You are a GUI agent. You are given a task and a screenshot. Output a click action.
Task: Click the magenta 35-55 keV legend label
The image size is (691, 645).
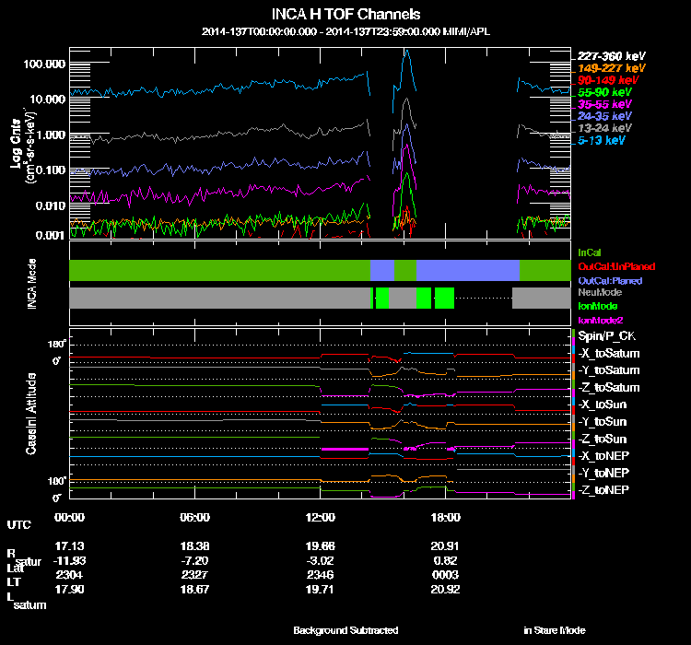pyautogui.click(x=604, y=104)
